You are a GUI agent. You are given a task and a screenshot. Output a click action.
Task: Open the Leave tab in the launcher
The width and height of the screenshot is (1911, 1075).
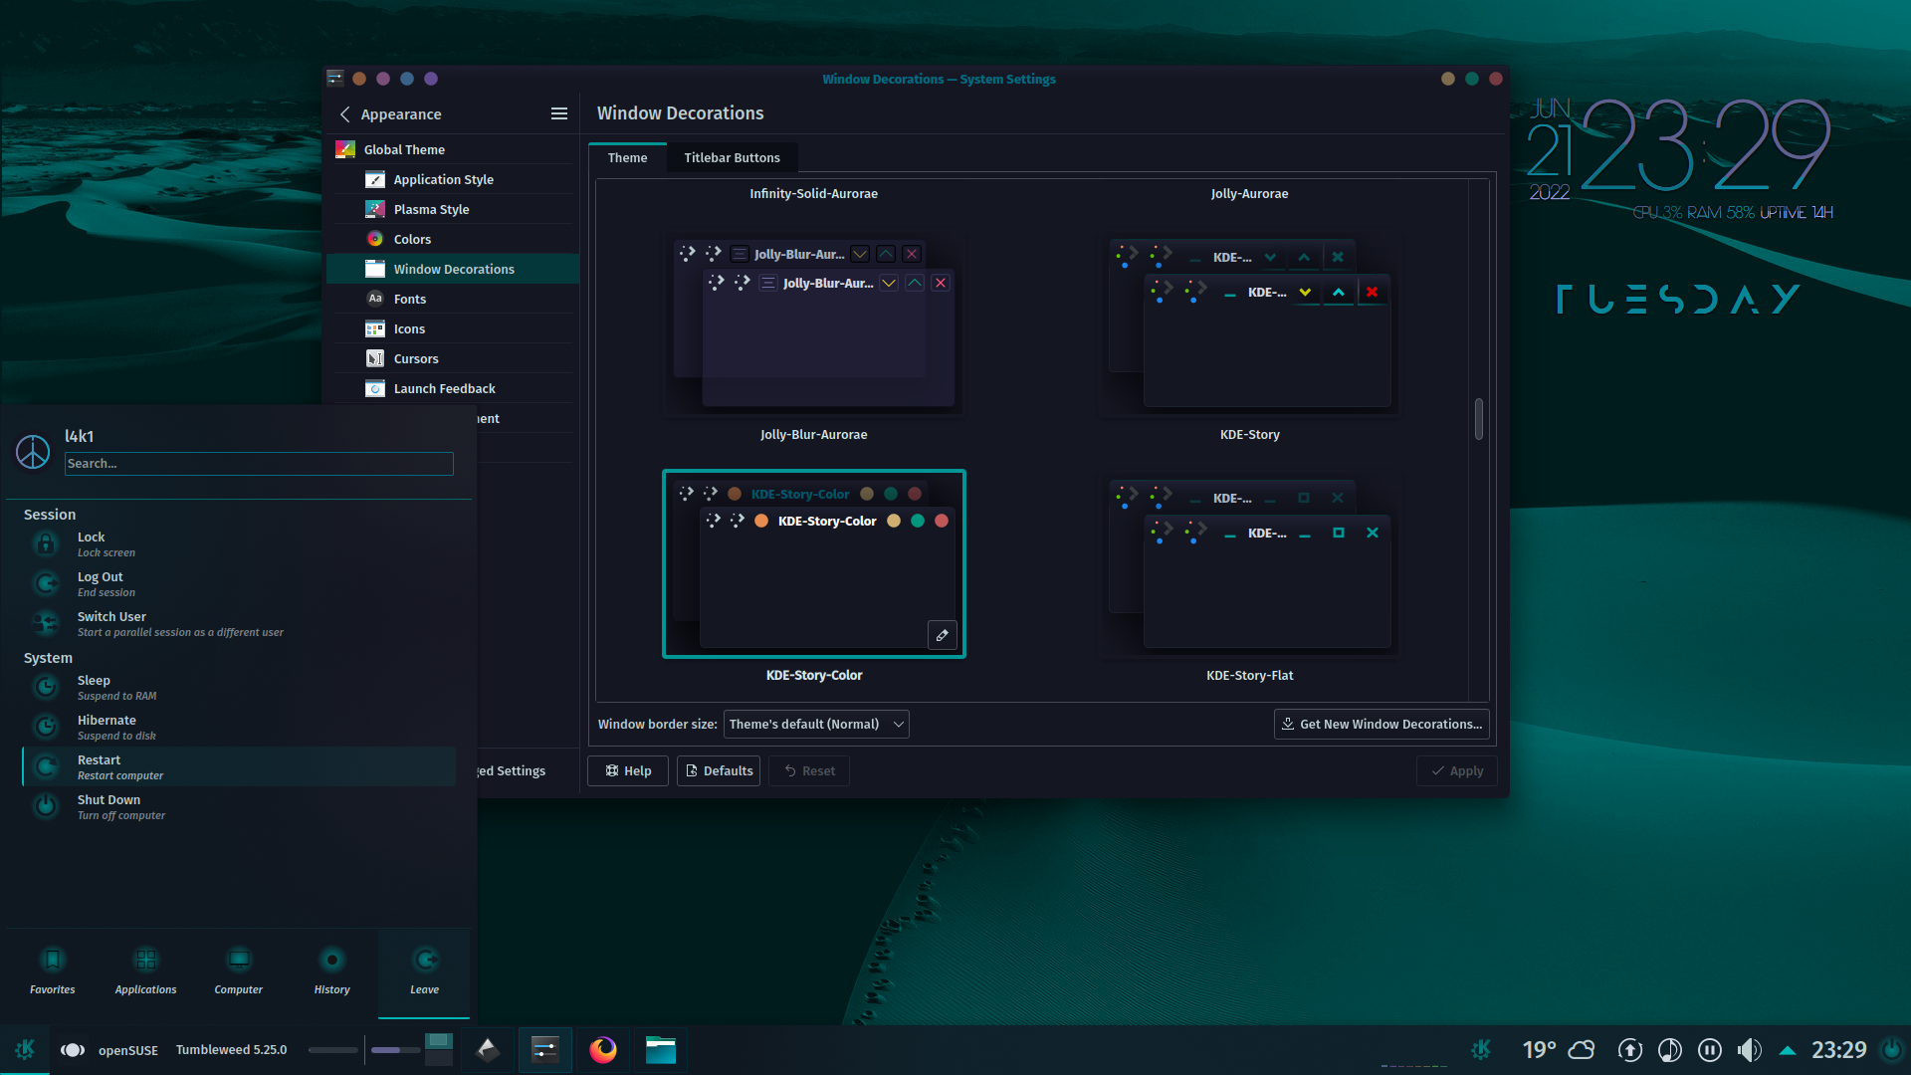pos(424,971)
